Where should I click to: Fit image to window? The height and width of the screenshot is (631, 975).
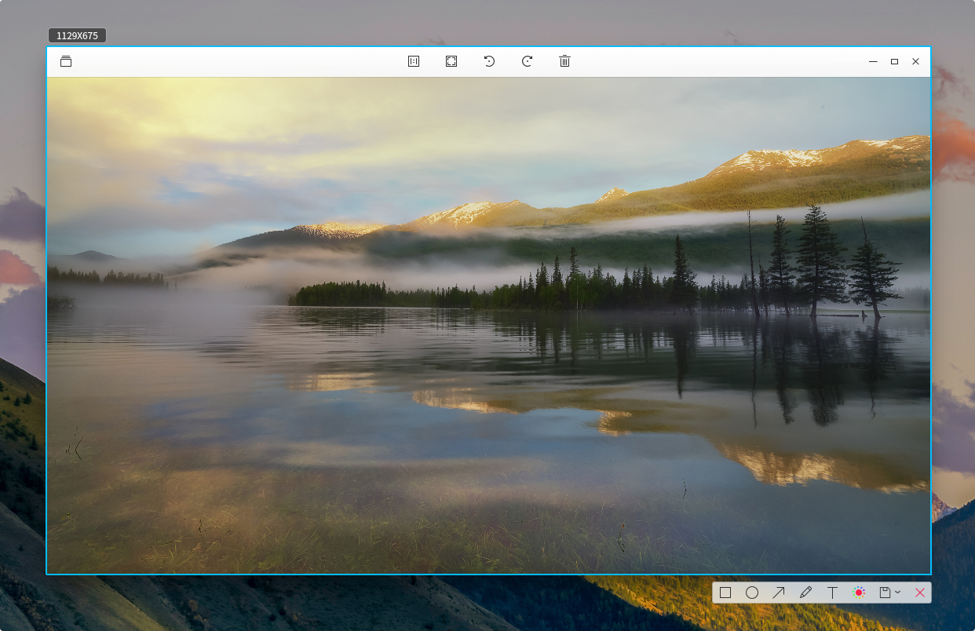[451, 61]
